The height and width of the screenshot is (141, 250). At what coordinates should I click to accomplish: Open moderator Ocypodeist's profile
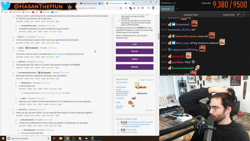(x=120, y=98)
